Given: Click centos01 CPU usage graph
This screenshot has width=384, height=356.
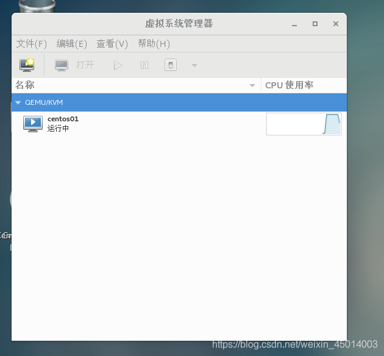Looking at the screenshot, I should click(304, 124).
